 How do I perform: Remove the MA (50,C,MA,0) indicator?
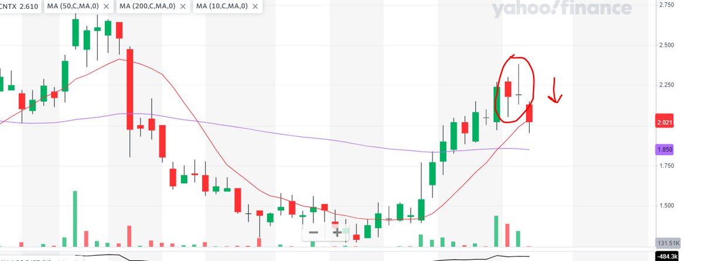pos(105,7)
